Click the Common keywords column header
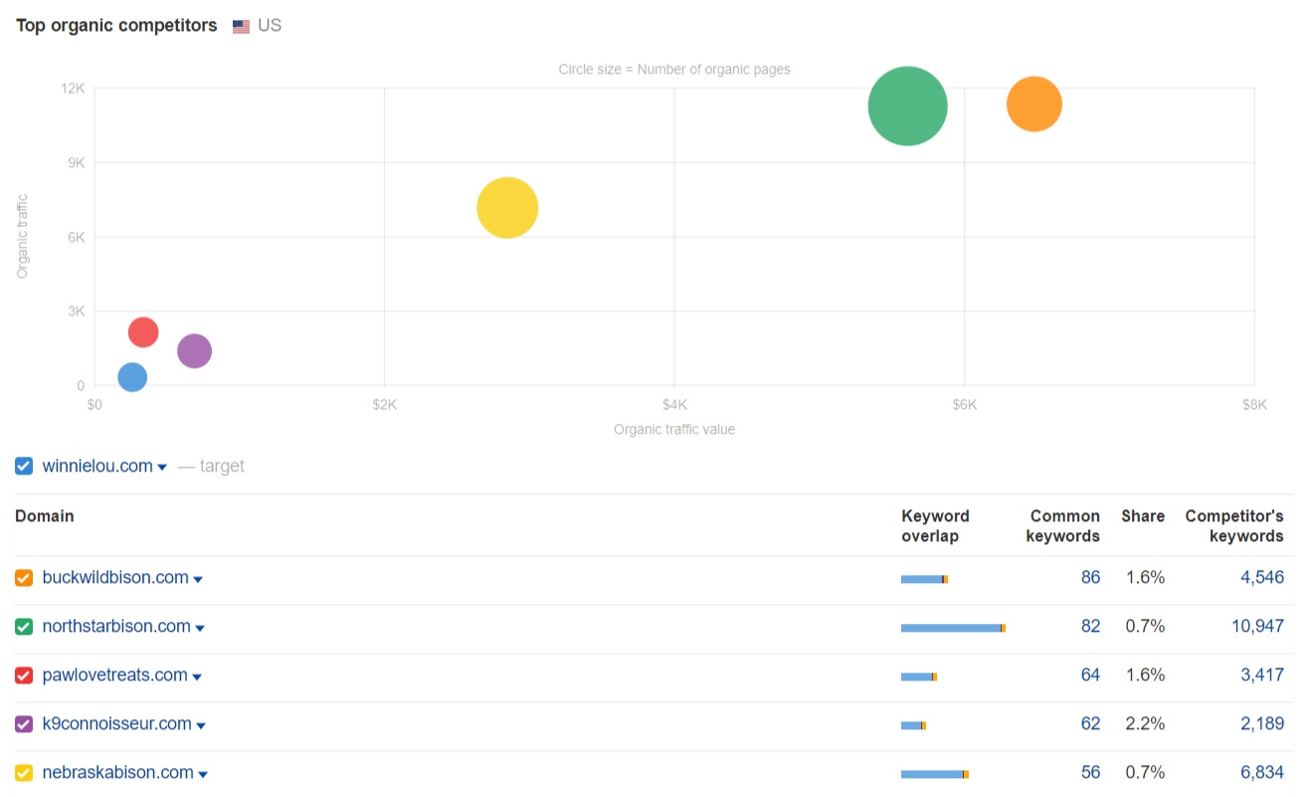This screenshot has height=797, width=1314. (1064, 525)
